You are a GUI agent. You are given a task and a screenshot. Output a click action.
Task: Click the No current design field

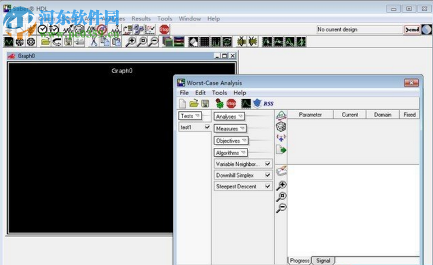(359, 30)
